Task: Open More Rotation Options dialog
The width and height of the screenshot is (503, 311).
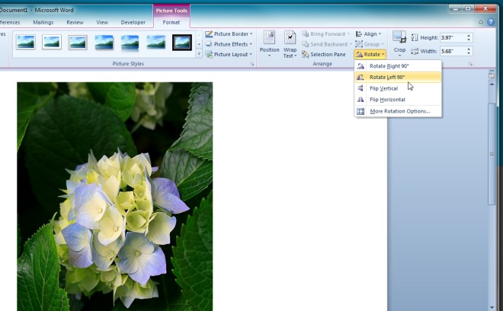Action: point(398,111)
